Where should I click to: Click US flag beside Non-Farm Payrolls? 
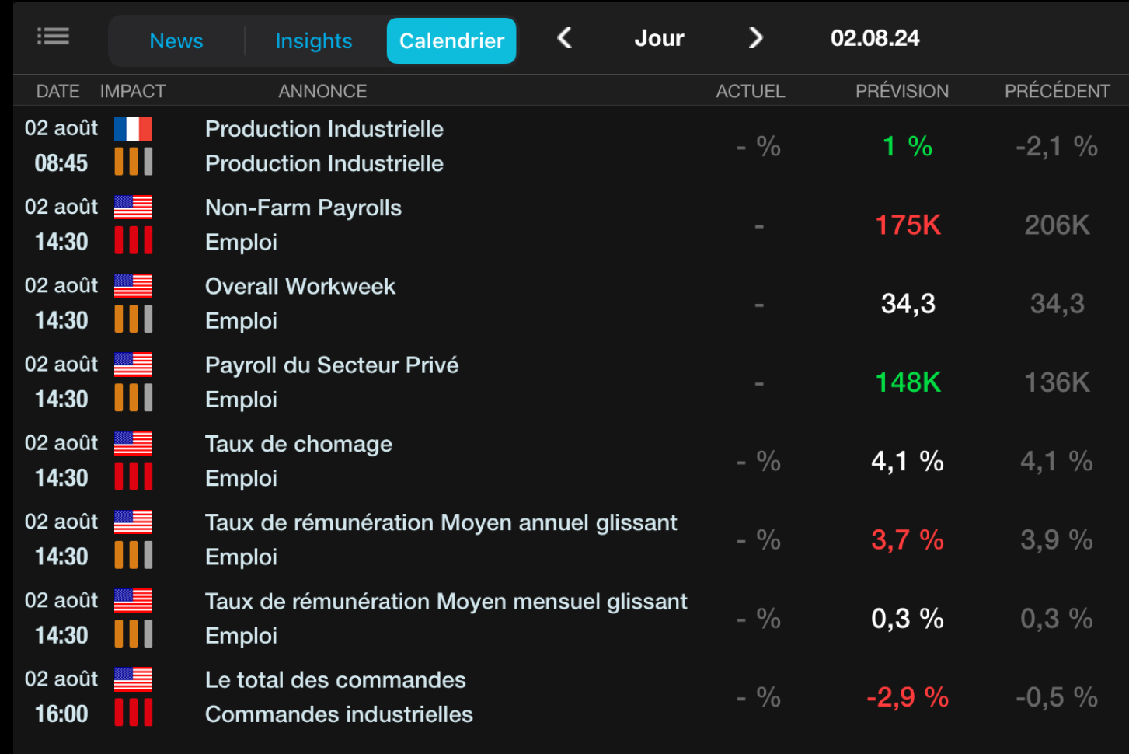pyautogui.click(x=133, y=207)
